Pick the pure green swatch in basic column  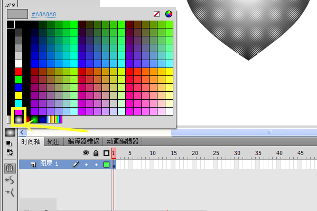(18, 80)
